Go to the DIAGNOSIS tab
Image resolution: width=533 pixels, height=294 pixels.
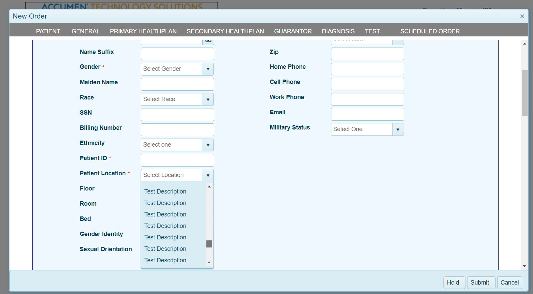coord(338,31)
